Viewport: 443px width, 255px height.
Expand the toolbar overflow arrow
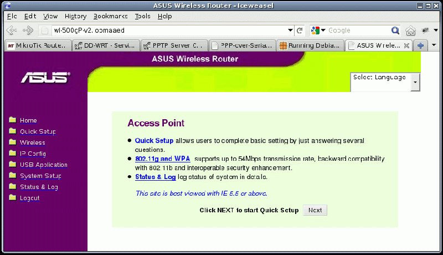pyautogui.click(x=436, y=30)
